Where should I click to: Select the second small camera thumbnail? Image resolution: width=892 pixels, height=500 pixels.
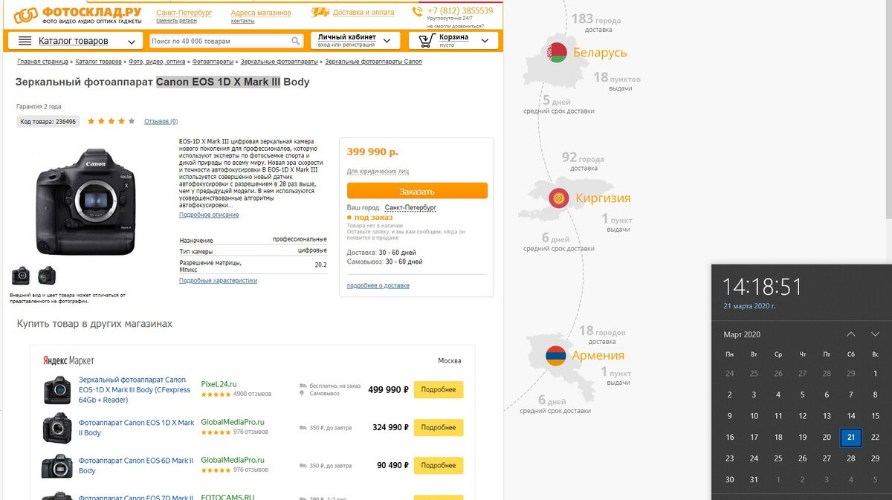click(47, 275)
